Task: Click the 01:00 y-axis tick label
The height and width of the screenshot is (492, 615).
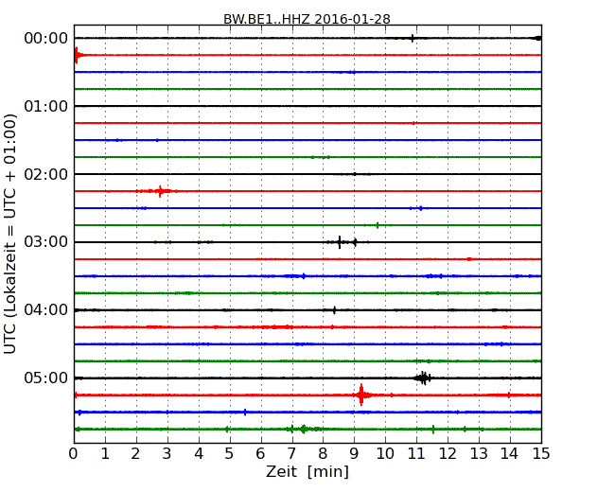Action: tap(46, 106)
